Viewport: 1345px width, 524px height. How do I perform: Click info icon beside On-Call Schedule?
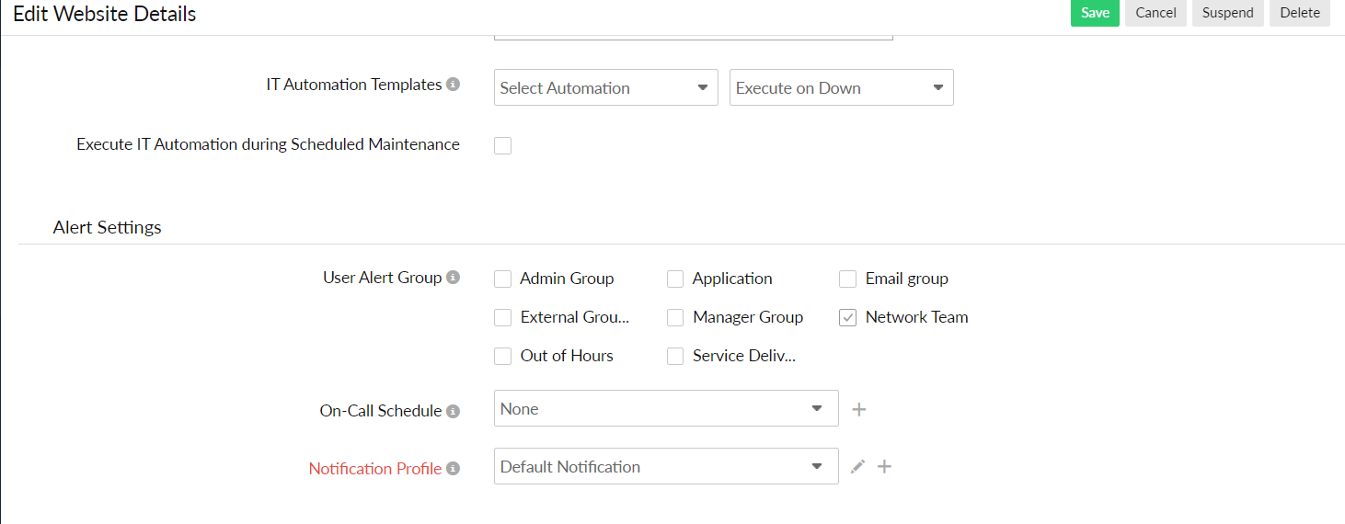pos(453,411)
